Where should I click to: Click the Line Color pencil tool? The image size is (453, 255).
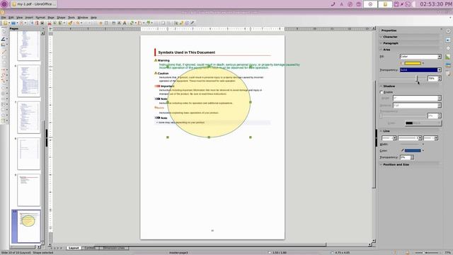pos(4,39)
